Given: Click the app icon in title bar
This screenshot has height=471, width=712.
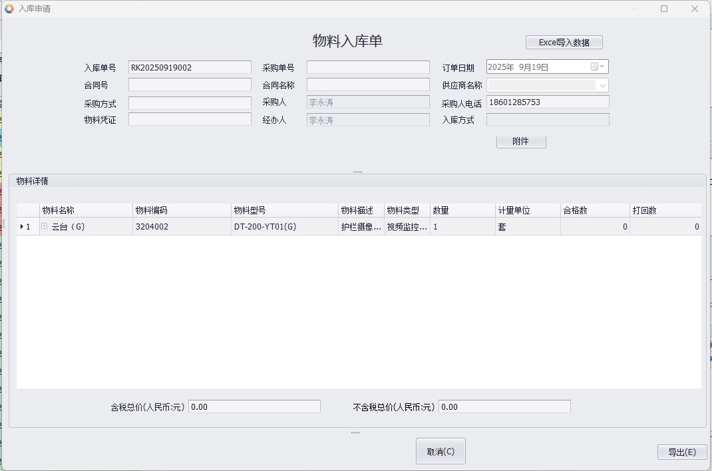Looking at the screenshot, I should (9, 9).
